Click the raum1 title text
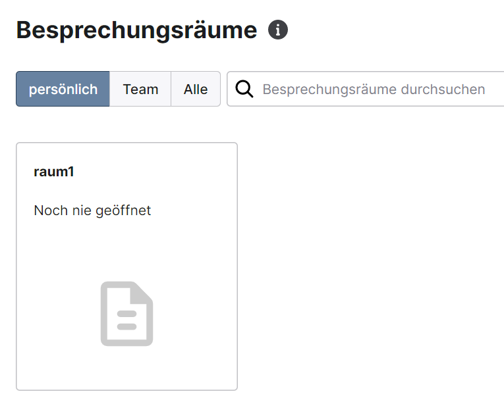Screen dimensions: 504x398 54,172
